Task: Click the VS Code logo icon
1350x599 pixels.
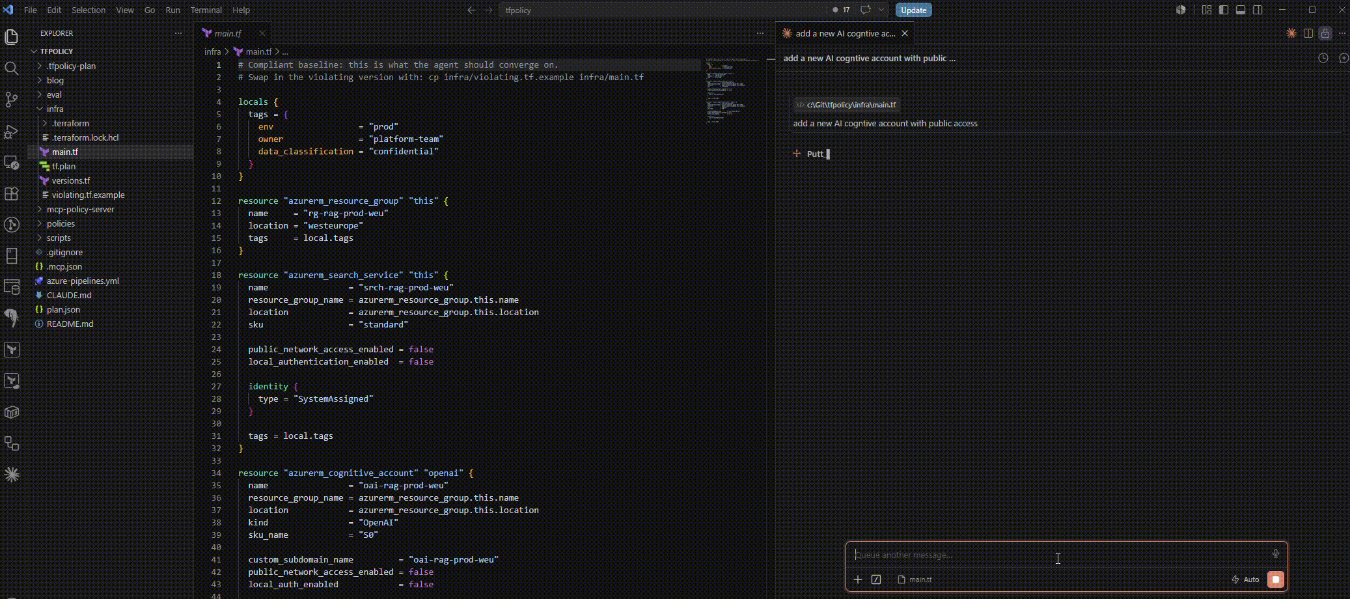Action: click(x=8, y=10)
